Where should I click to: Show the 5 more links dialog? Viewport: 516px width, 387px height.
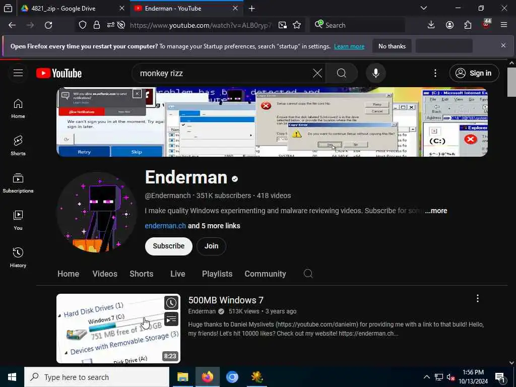(x=214, y=226)
